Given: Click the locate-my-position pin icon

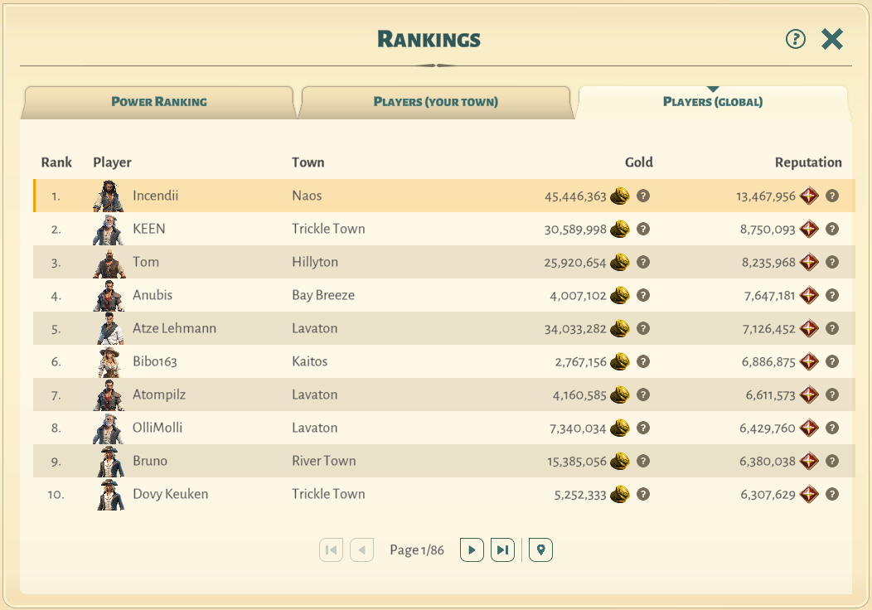Looking at the screenshot, I should click(540, 549).
